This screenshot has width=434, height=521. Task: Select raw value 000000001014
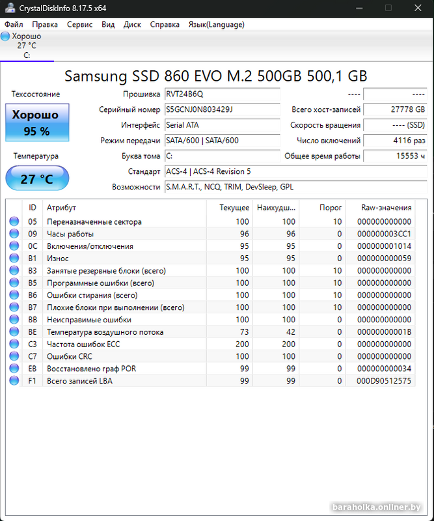(384, 246)
